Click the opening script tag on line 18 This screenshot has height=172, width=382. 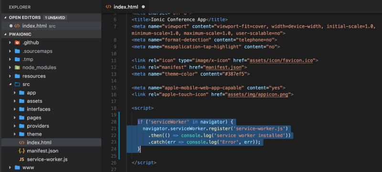(x=142, y=108)
